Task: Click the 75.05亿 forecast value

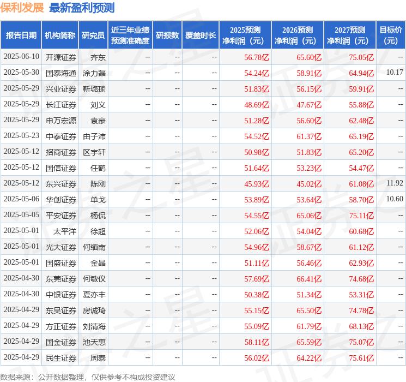Action: point(361,57)
